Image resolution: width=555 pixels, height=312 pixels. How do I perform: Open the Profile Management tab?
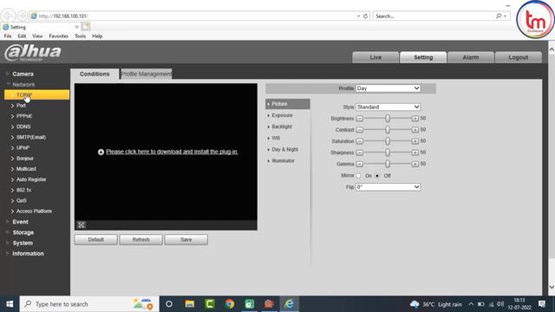[147, 74]
